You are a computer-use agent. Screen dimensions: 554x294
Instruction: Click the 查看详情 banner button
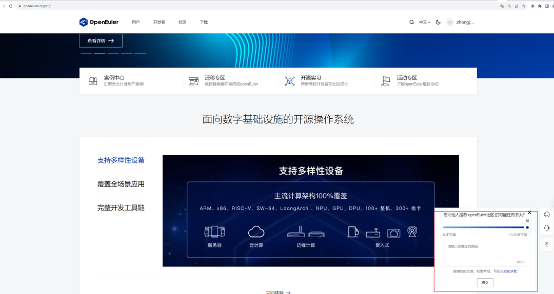coord(101,40)
